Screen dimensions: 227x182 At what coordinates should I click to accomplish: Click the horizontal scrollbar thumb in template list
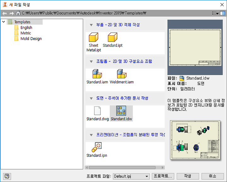pos(122,167)
